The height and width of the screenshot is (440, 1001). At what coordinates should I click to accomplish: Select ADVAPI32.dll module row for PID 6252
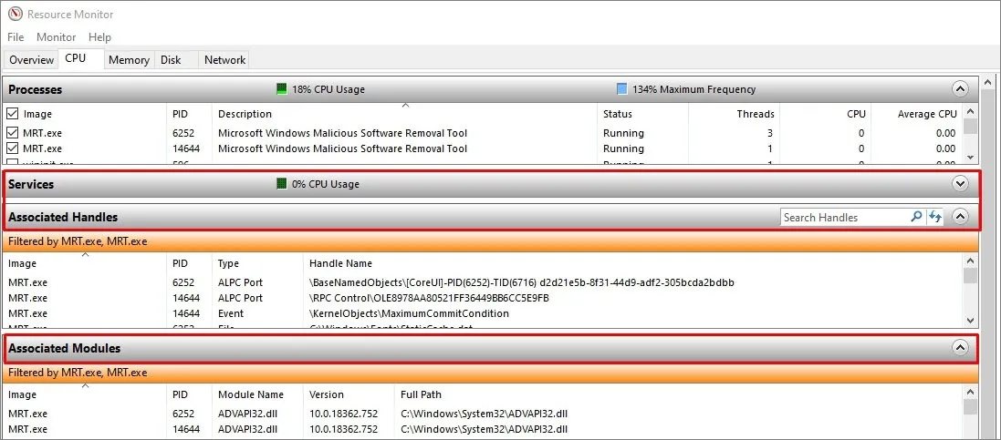coord(484,414)
